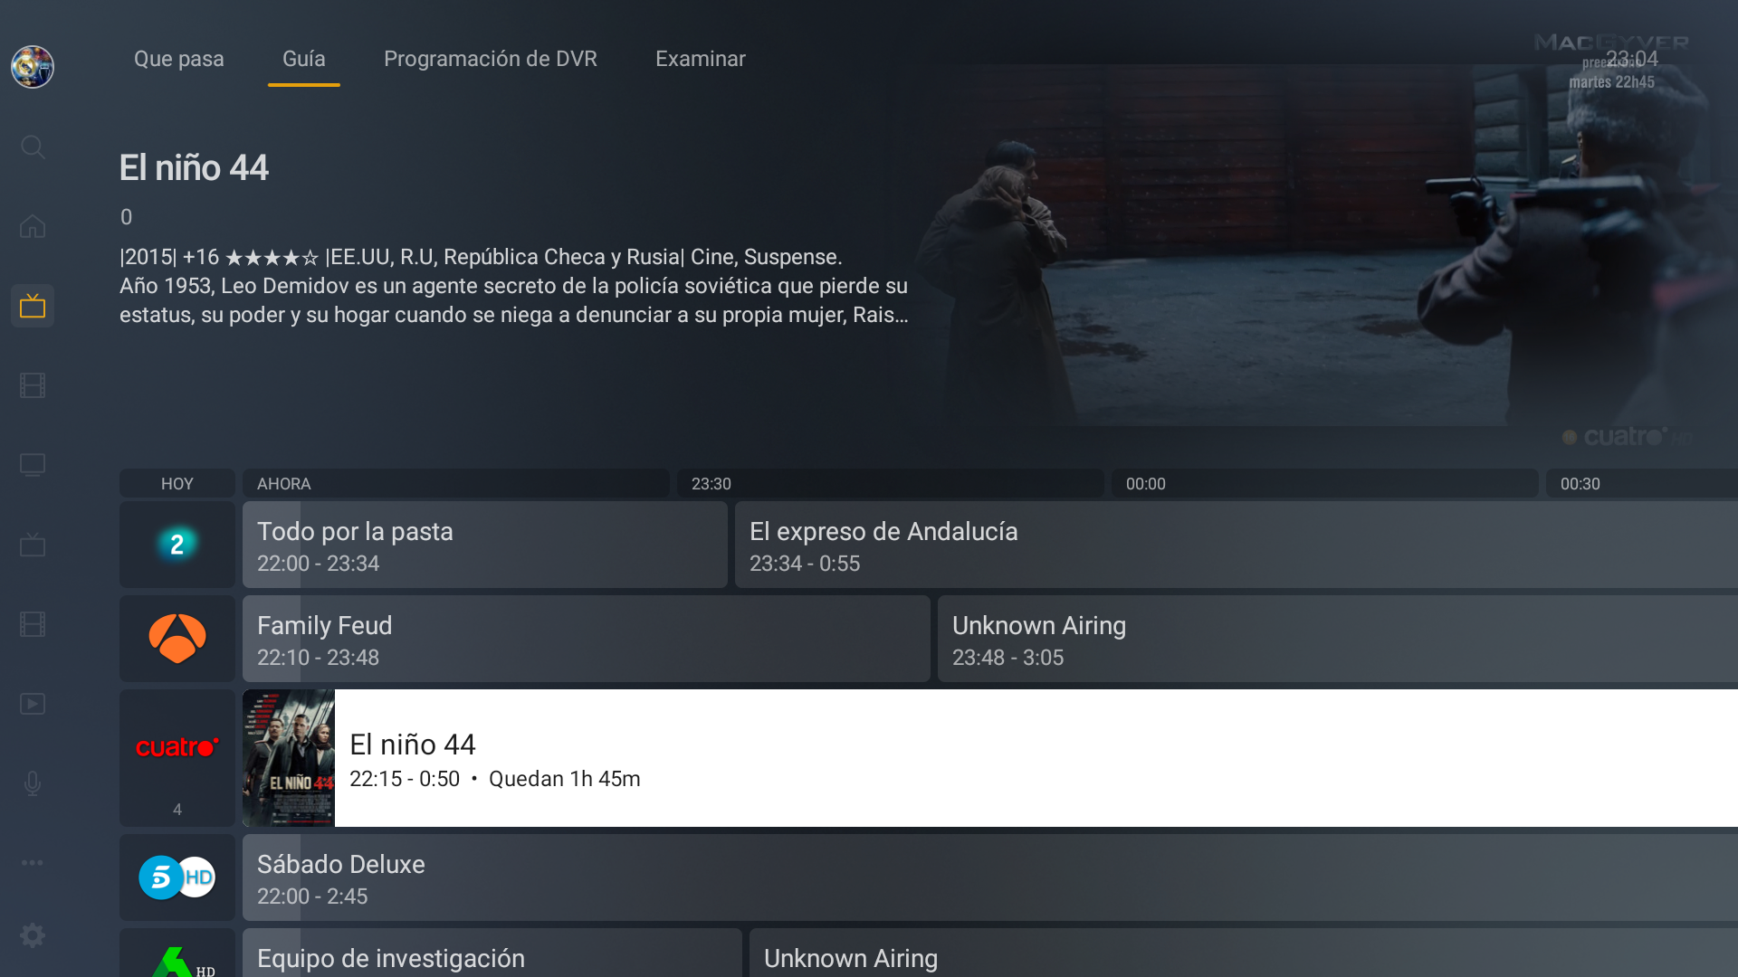This screenshot has height=977, width=1738.
Task: Open the Programación de DVR tab
Action: point(491,59)
